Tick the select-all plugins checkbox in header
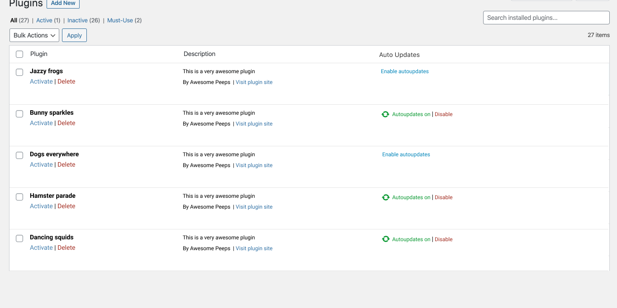 tap(19, 54)
